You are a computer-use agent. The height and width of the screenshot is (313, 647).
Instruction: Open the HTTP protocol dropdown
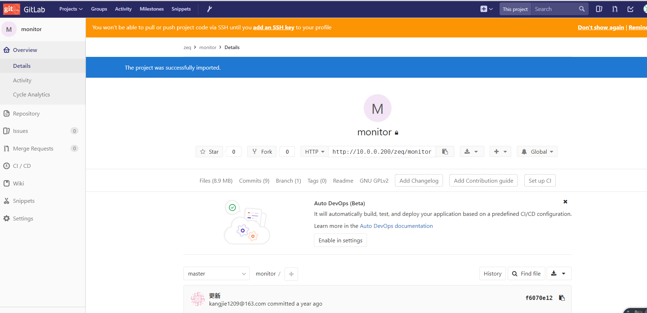(x=314, y=152)
